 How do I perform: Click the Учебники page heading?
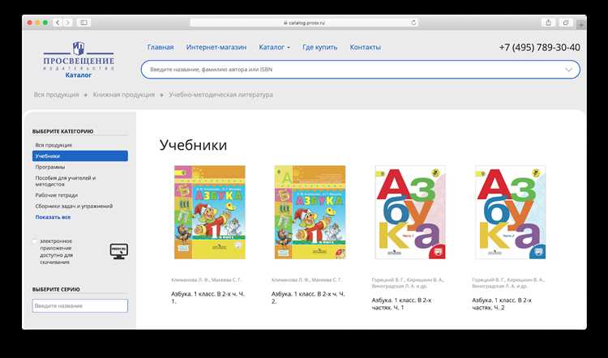point(193,145)
